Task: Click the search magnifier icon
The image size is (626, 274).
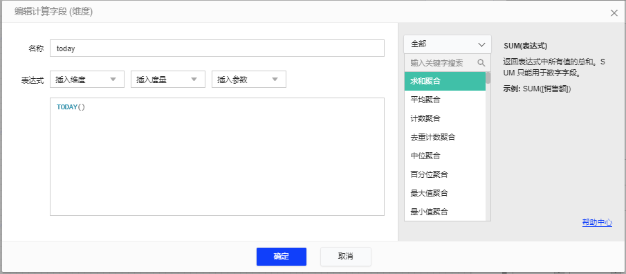Action: [481, 63]
